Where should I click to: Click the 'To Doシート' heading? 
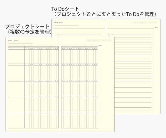click(65, 9)
